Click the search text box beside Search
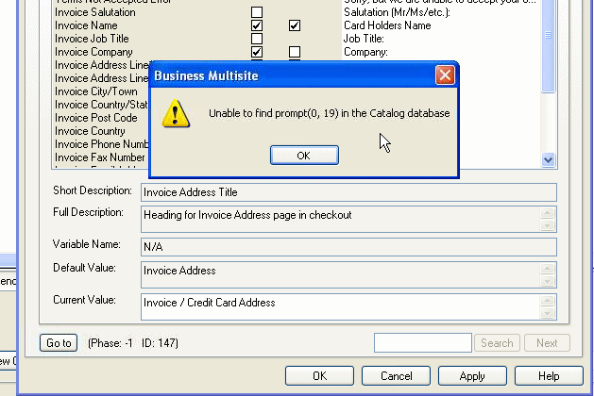This screenshot has width=594, height=396. click(422, 343)
